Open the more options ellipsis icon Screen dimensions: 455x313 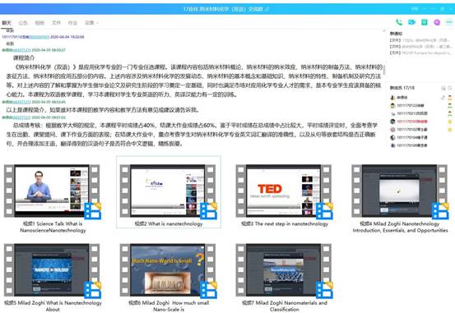449,22
